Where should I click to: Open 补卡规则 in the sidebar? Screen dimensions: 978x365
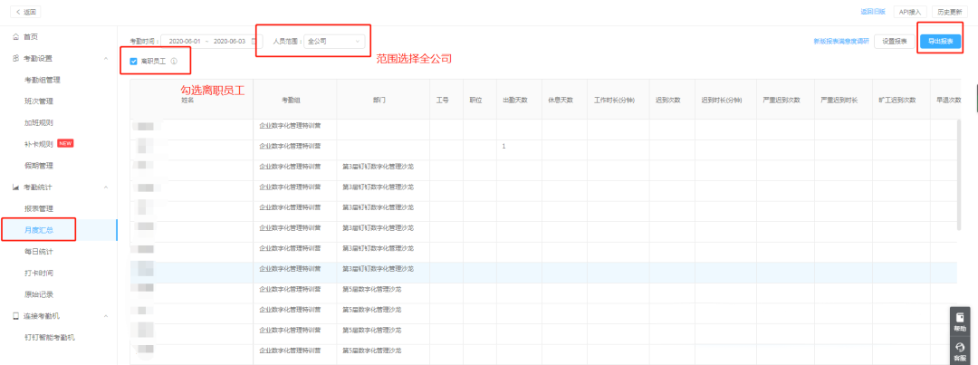[39, 144]
